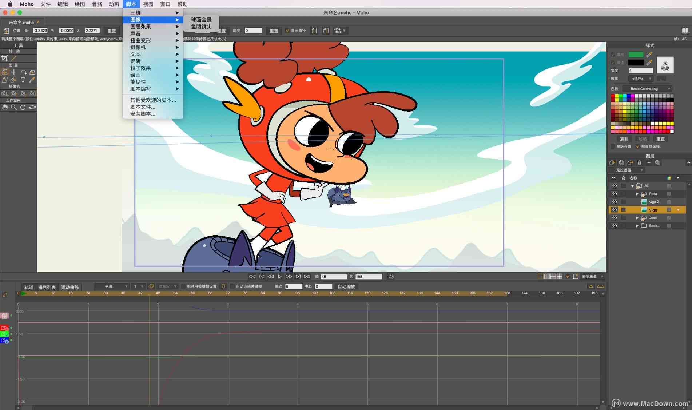This screenshot has height=410, width=692.
Task: Select the Transform Layer tool
Action: pos(5,72)
